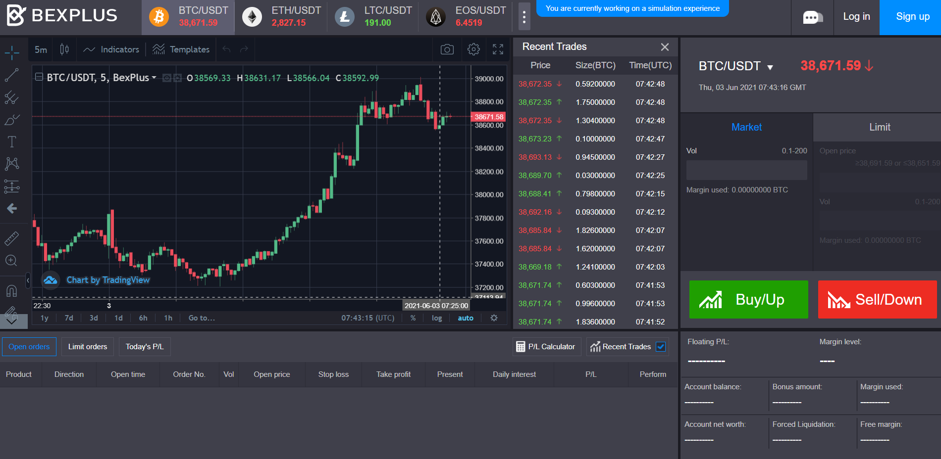Select the text annotation tool
The image size is (941, 459).
tap(12, 142)
